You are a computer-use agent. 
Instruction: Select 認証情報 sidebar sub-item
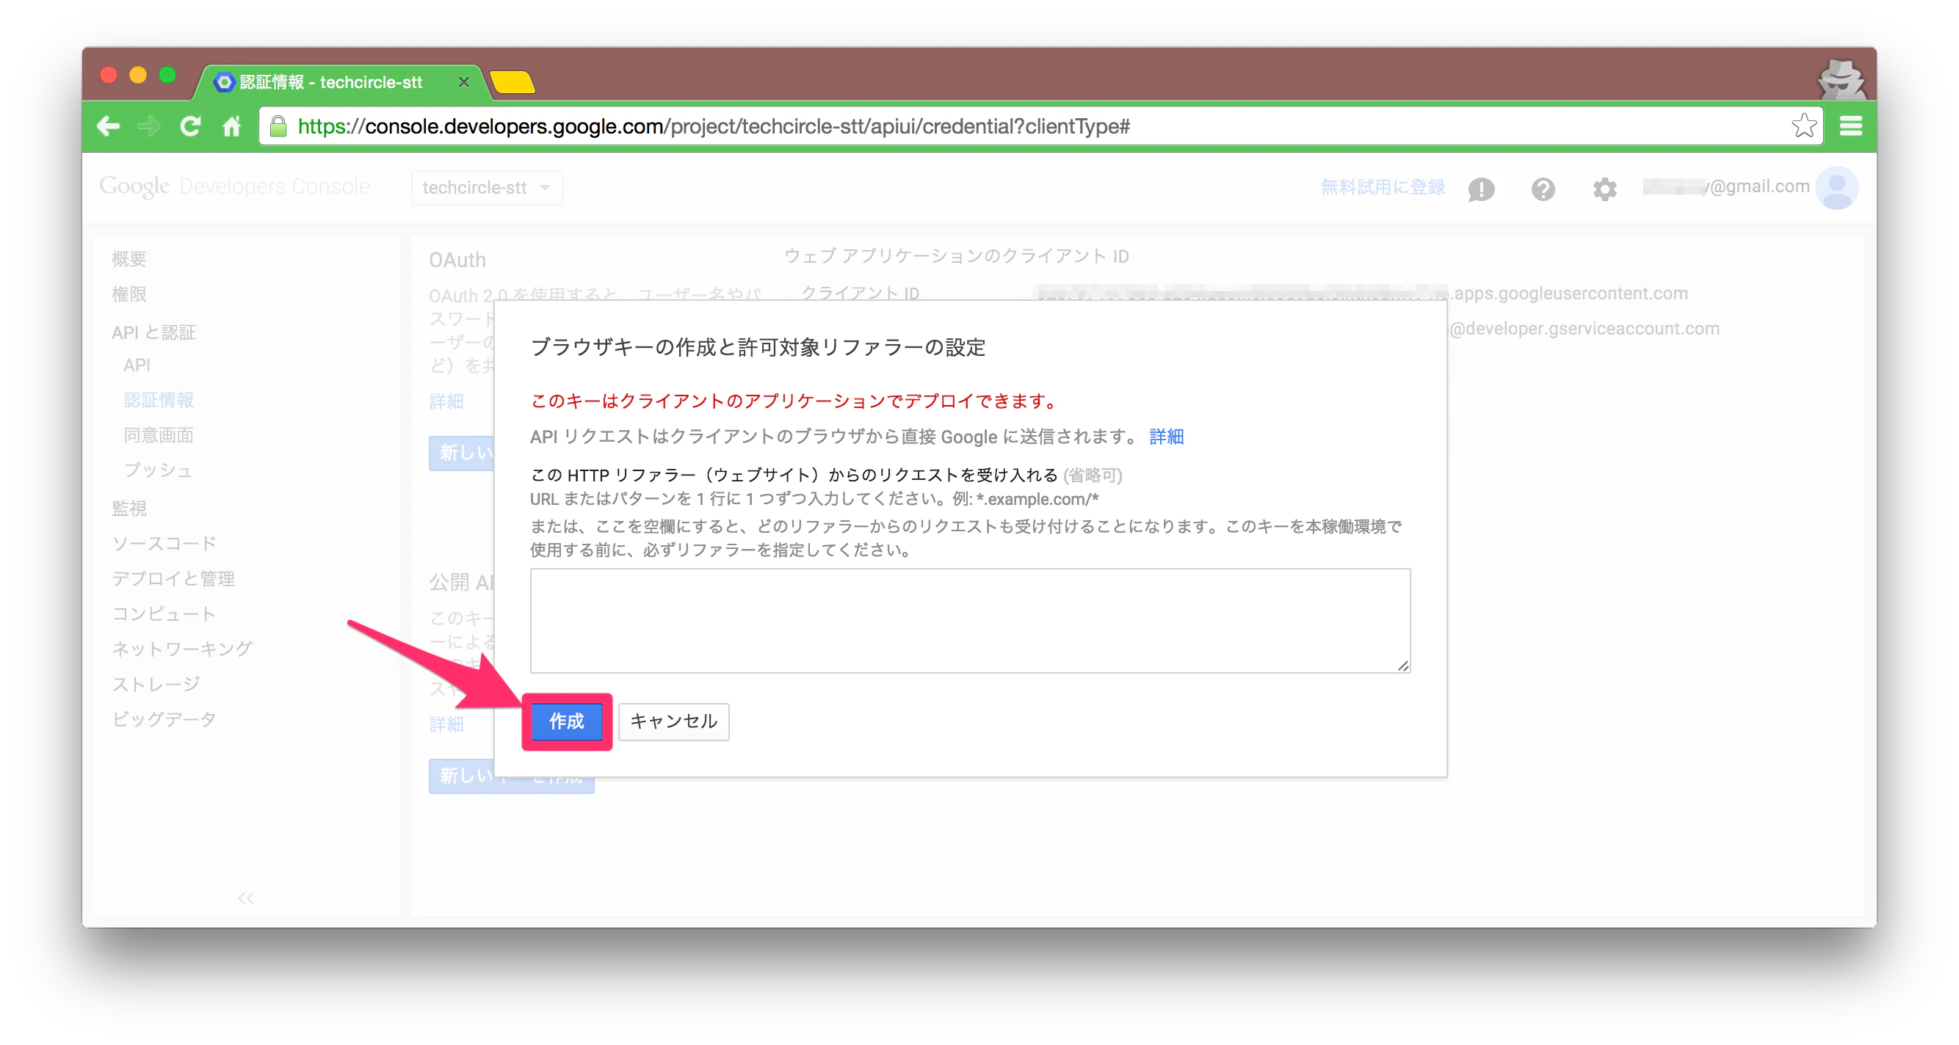point(158,400)
